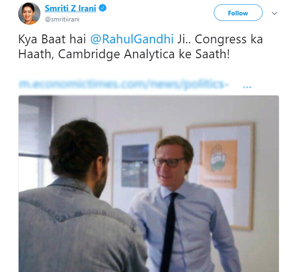Click the black necktie in the photo
The height and width of the screenshot is (272, 297).
coord(168,231)
